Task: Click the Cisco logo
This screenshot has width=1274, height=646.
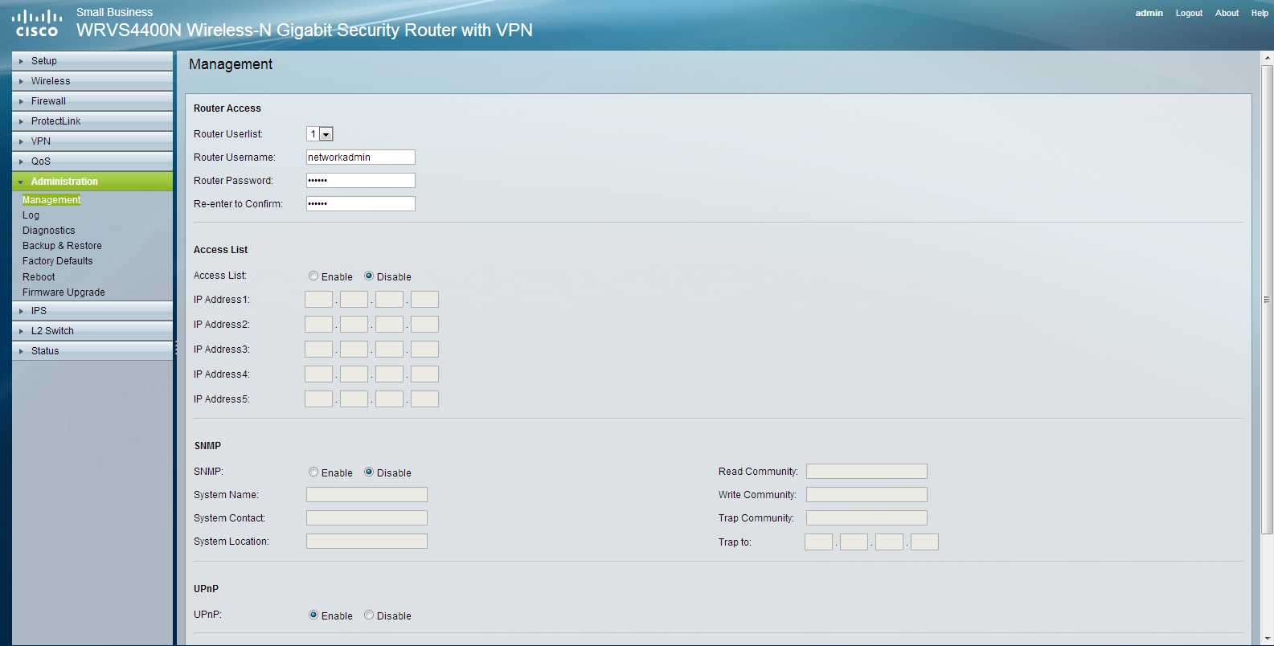Action: coord(37,23)
